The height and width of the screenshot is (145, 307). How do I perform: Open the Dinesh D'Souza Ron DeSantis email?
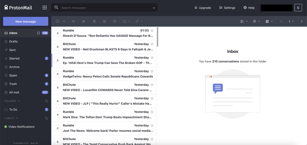(x=104, y=33)
